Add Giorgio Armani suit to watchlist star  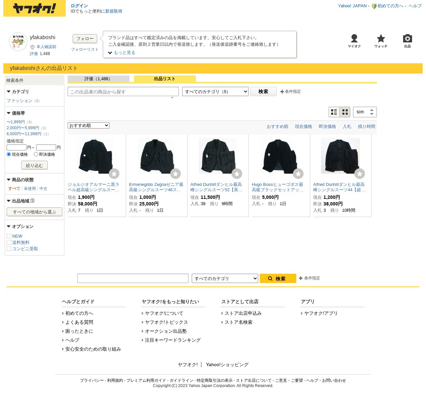pyautogui.click(x=114, y=174)
